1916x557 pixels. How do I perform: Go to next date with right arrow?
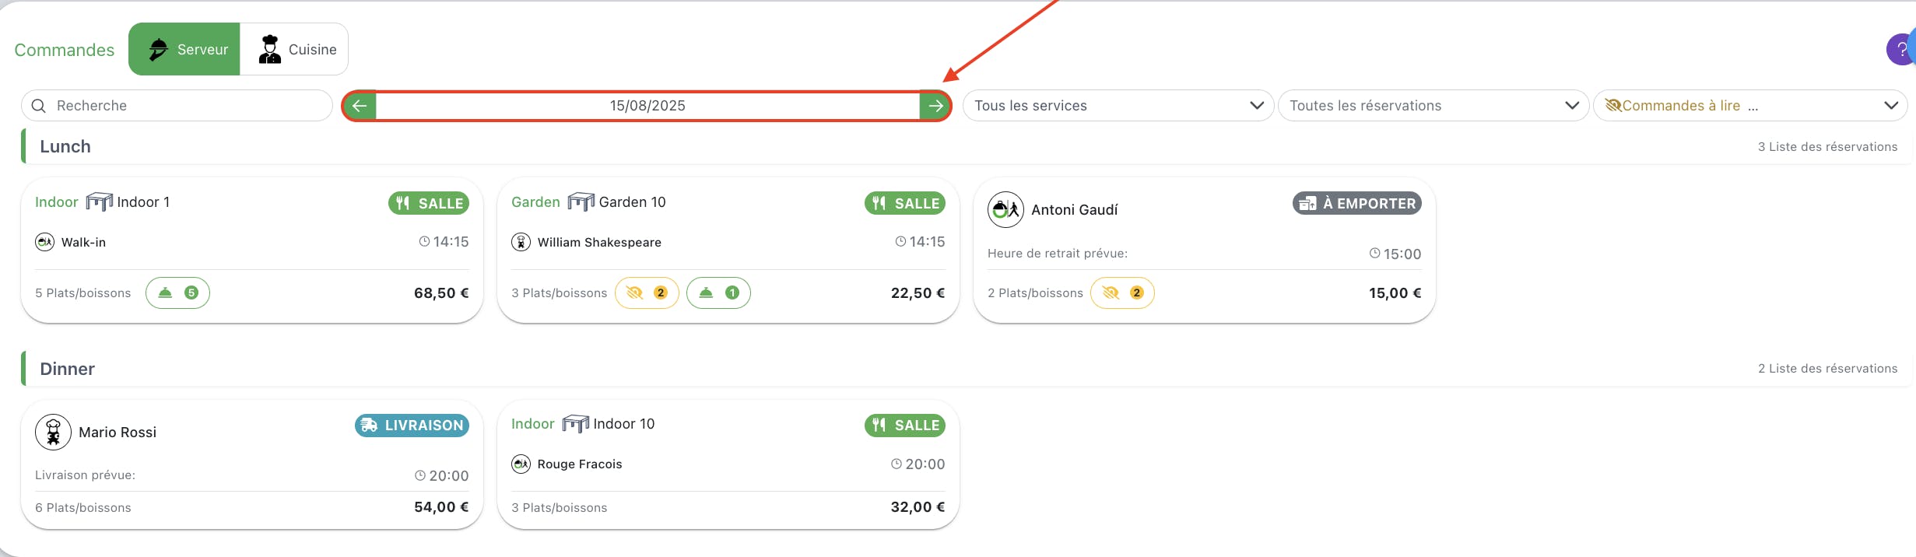[935, 106]
